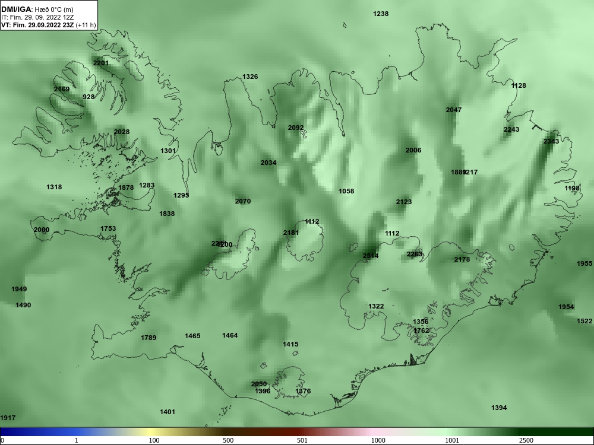
Task: Click the value 2092 on the map
Action: (296, 128)
